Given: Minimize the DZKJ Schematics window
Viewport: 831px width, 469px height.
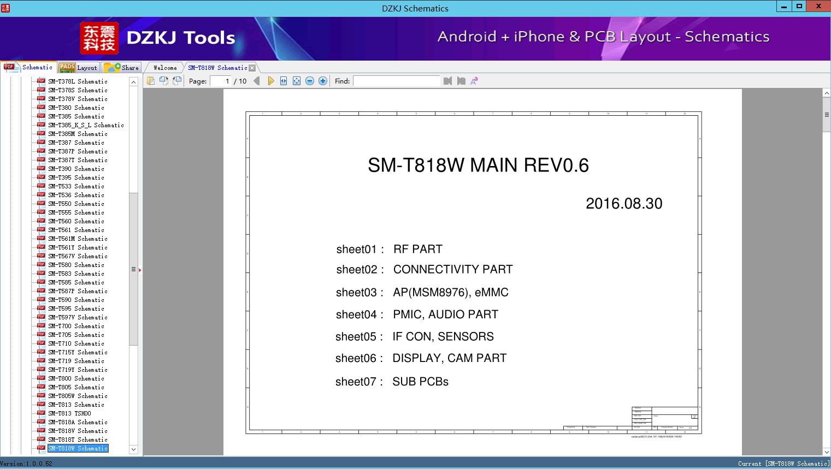Looking at the screenshot, I should coord(784,7).
